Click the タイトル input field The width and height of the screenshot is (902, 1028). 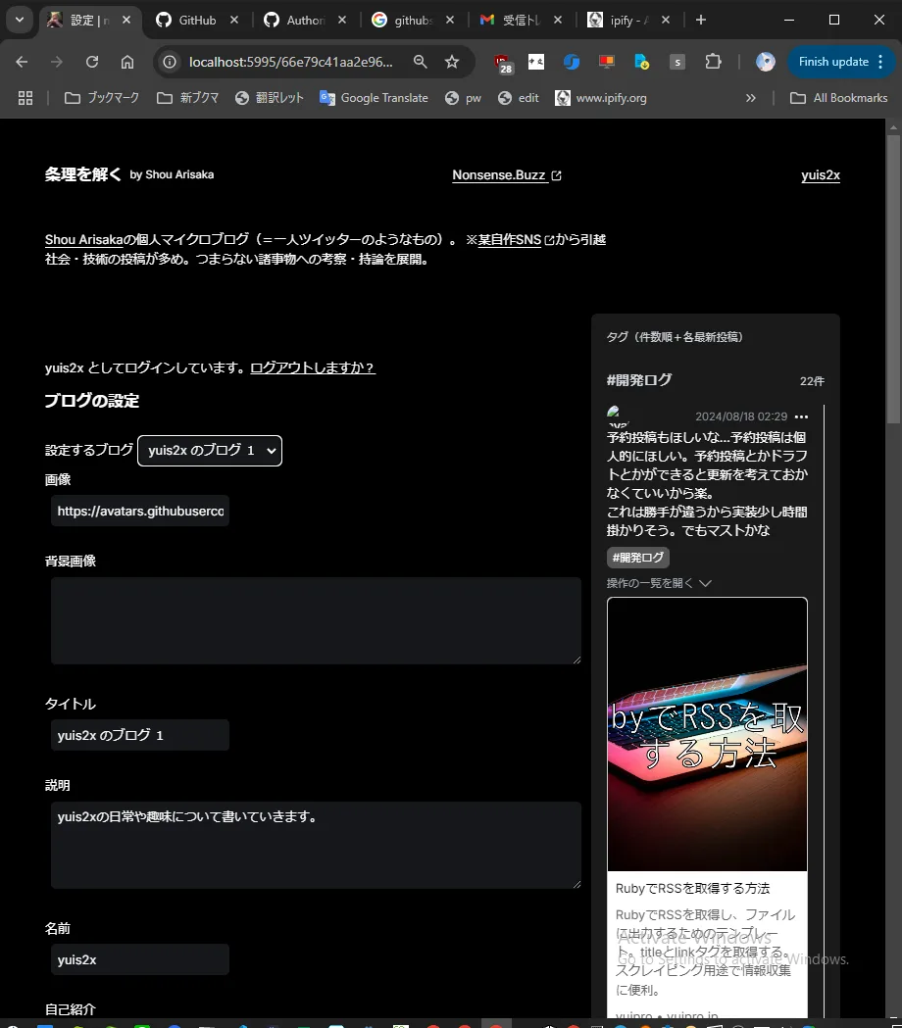click(140, 735)
